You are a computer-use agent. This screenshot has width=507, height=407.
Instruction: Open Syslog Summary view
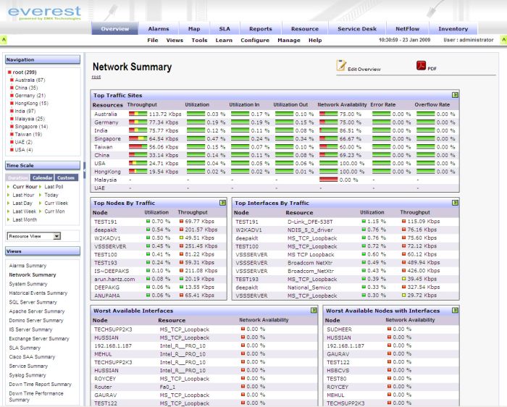click(28, 375)
